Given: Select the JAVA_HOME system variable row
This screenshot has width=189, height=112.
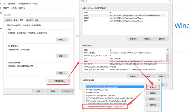Looking at the screenshot, I should pyautogui.click(x=125, y=53).
